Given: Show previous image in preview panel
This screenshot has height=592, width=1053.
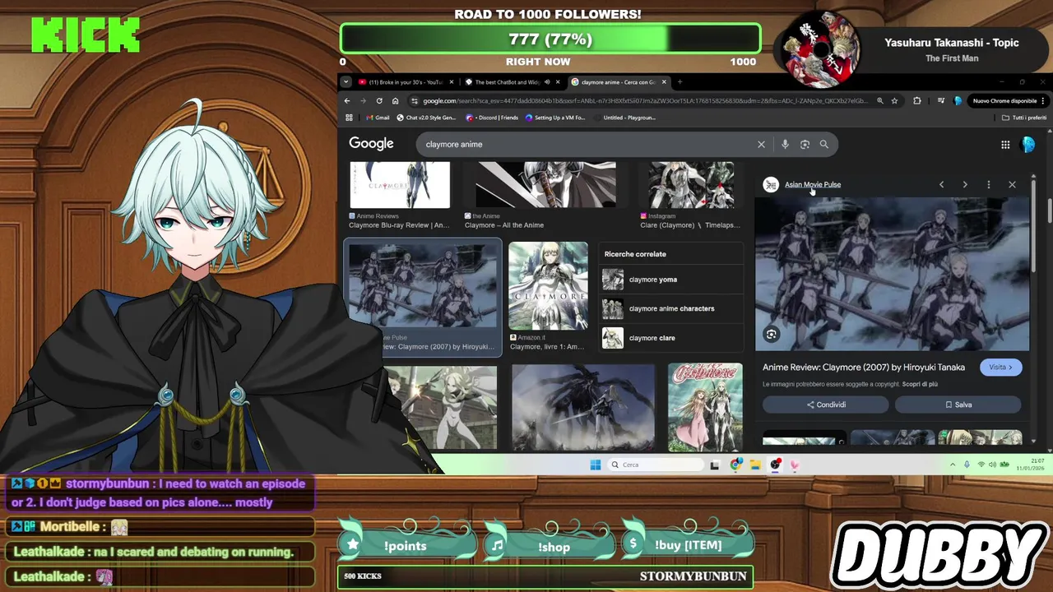Looking at the screenshot, I should pos(942,184).
